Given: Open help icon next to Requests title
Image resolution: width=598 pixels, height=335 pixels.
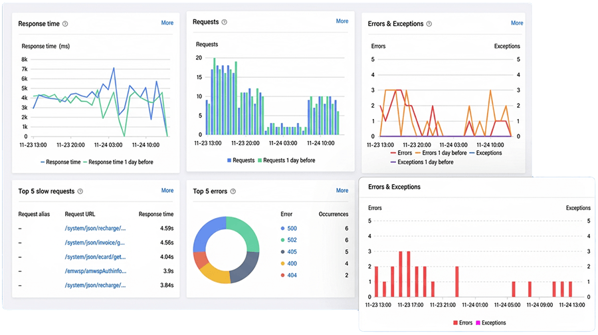Looking at the screenshot, I should click(225, 22).
